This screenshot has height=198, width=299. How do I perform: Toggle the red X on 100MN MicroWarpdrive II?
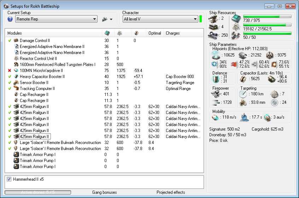tap(10, 71)
